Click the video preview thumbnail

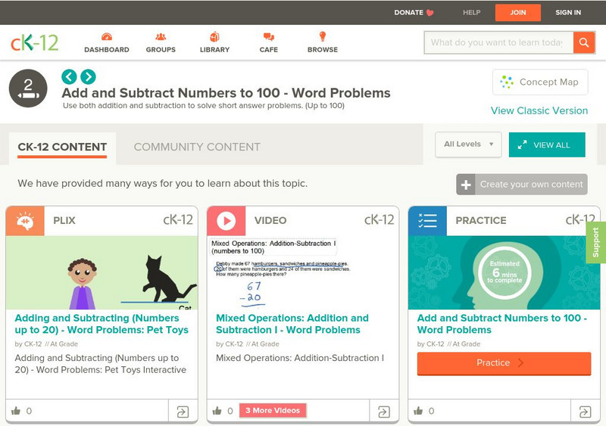(303, 272)
